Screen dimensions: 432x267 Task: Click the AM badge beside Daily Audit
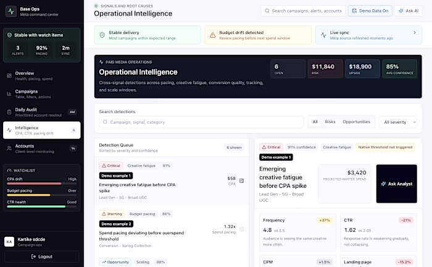click(x=72, y=112)
